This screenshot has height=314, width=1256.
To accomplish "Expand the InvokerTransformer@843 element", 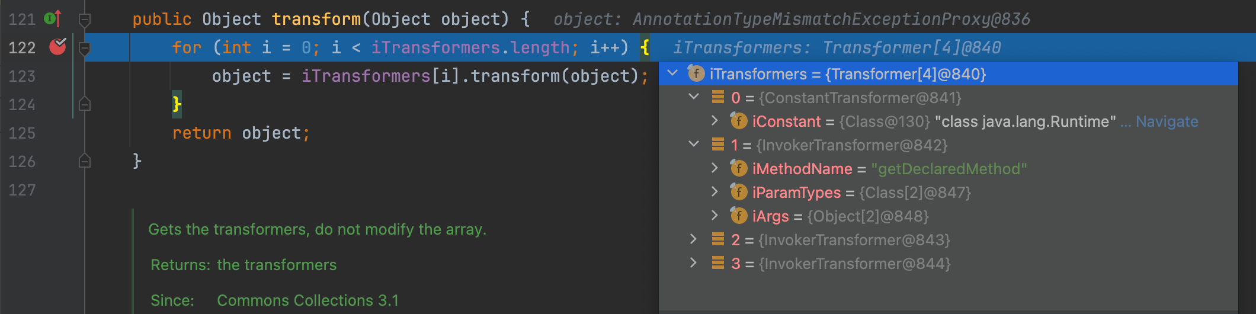I will pos(694,239).
